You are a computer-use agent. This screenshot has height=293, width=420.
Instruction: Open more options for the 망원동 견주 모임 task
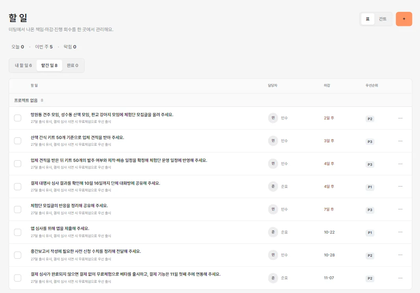[x=400, y=118]
